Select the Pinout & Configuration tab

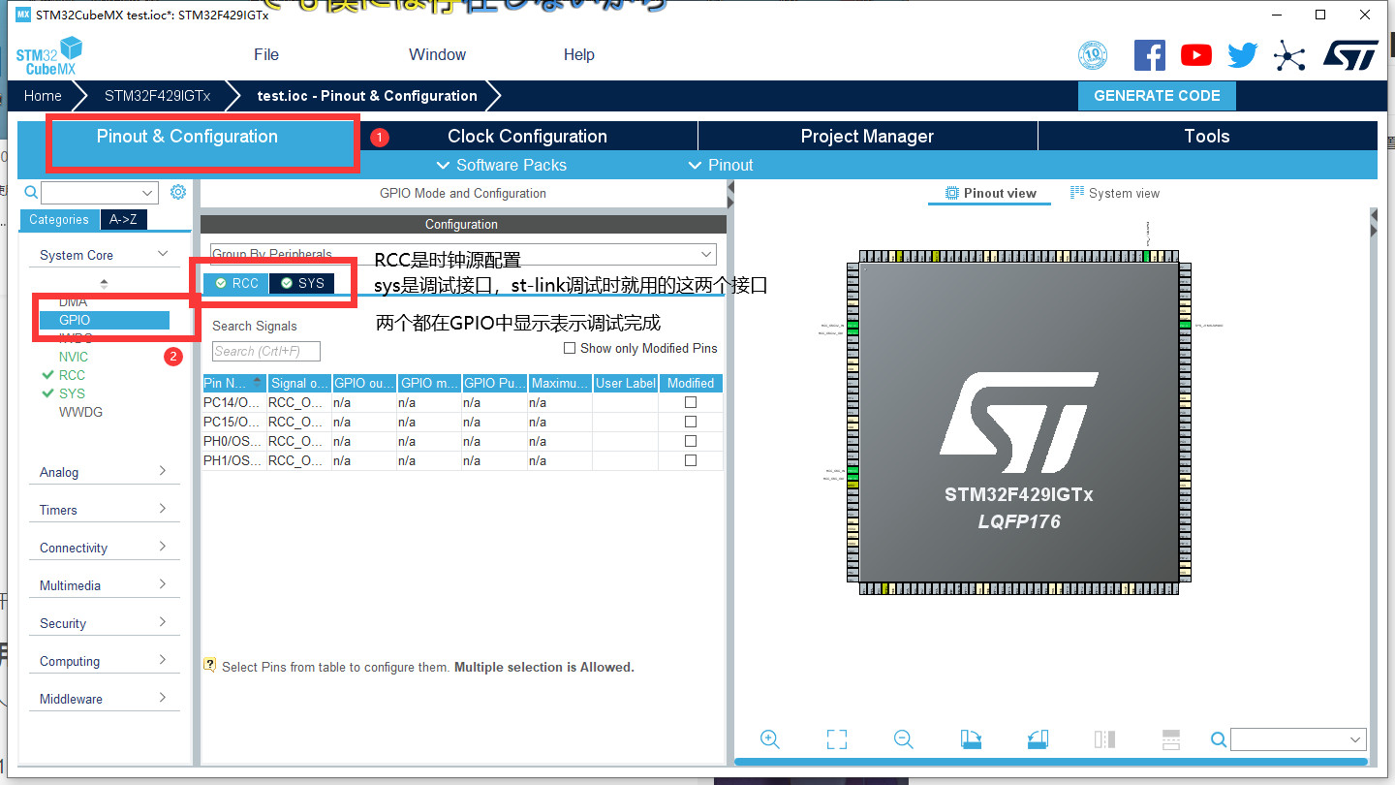187,136
